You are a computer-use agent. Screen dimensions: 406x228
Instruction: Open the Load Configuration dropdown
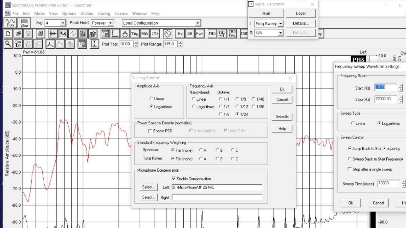(x=198, y=23)
